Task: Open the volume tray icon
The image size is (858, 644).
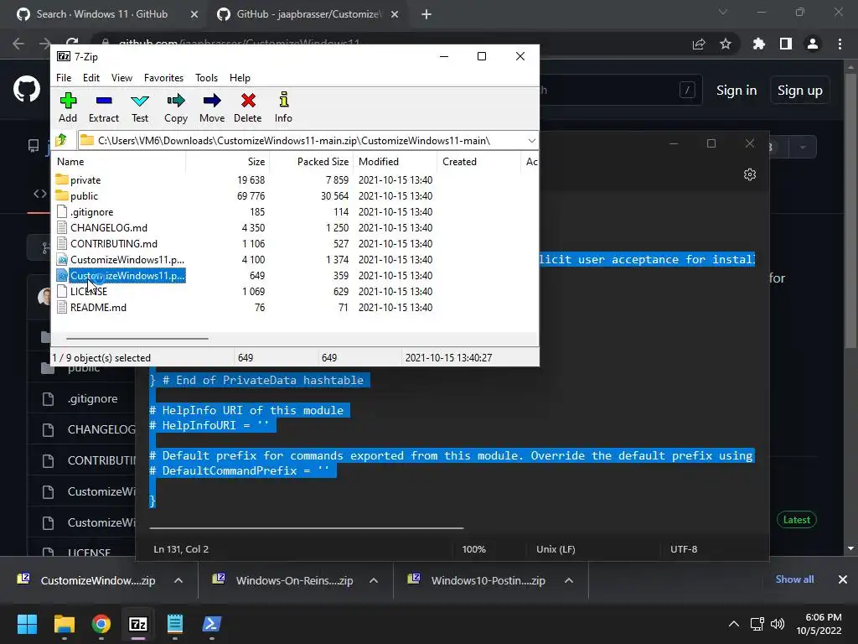Action: [777, 624]
